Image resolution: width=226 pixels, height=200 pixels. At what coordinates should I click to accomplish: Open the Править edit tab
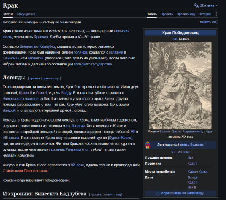[167, 14]
